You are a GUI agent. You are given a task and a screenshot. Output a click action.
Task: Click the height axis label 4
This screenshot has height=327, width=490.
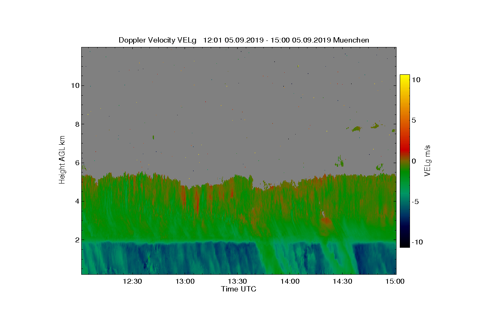76,201
